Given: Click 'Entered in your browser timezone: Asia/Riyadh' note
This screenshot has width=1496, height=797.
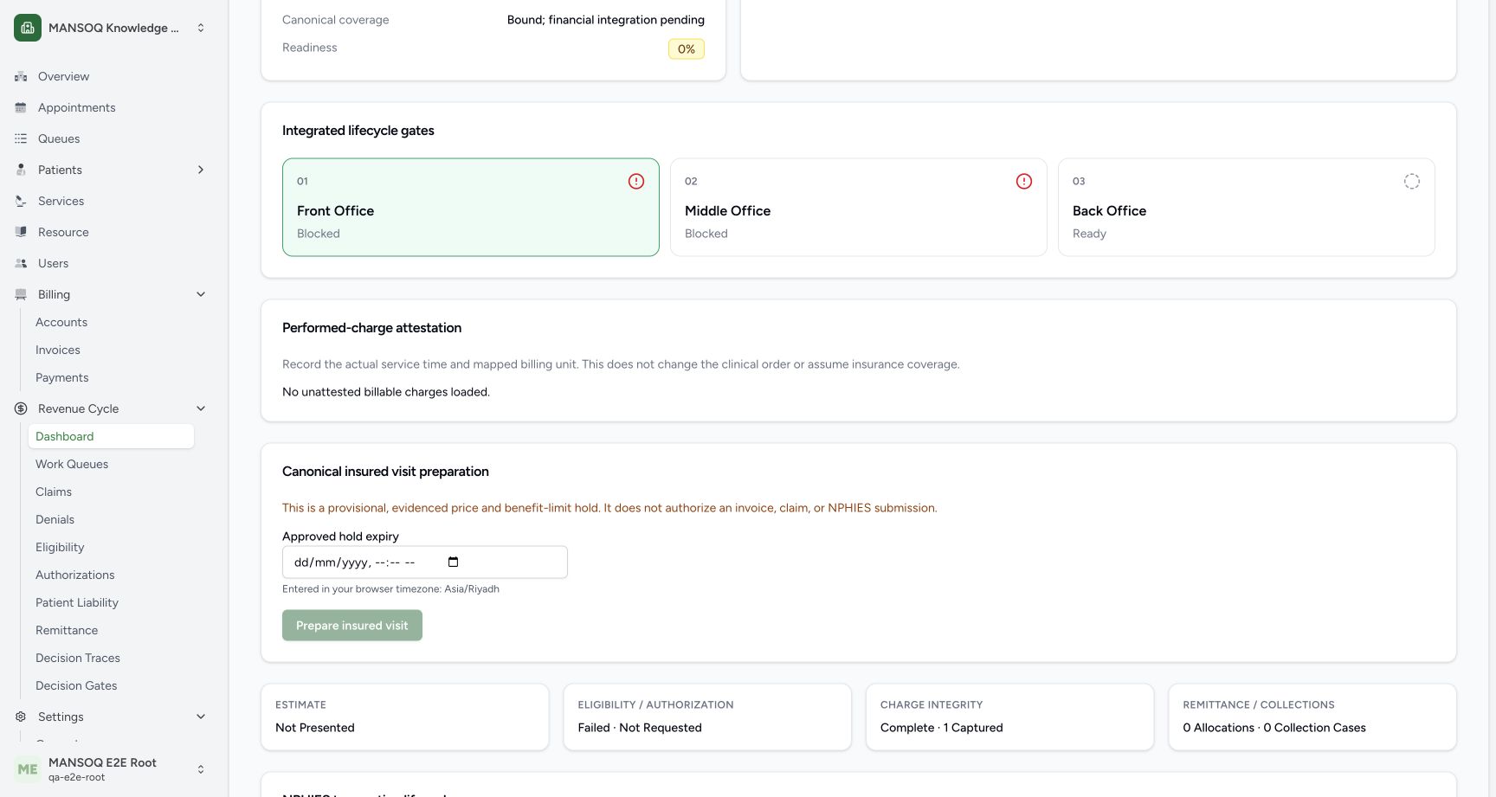Looking at the screenshot, I should [x=390, y=589].
